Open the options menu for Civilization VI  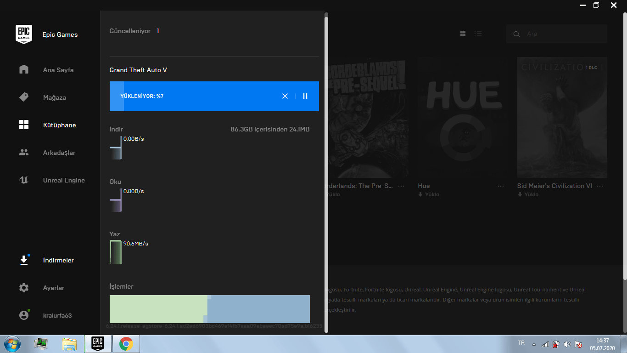point(600,186)
